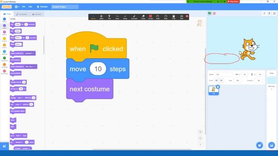Open the color dropdown in change effect block
278x156 pixels.
pyautogui.click(x=20, y=98)
